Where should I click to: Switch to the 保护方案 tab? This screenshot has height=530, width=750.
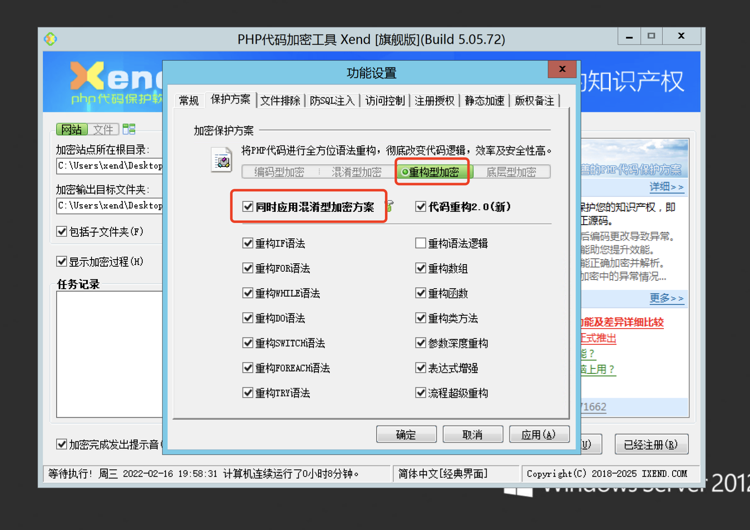pos(231,99)
